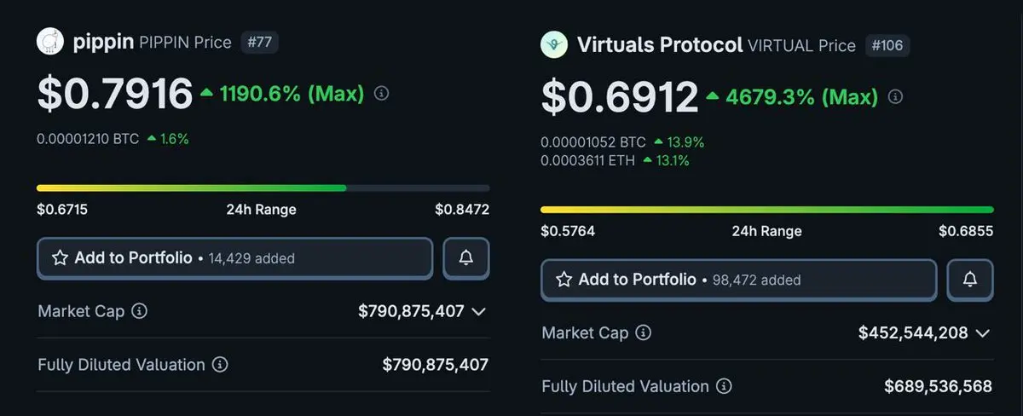Click the Virtuals Protocol #106 rank badge
Screen dimensions: 1023x416
[887, 46]
